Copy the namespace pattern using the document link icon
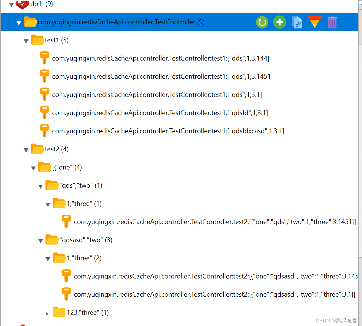 tap(297, 22)
